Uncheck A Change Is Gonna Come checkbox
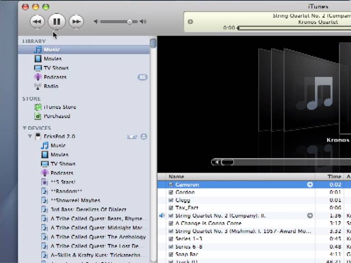This screenshot has height=263, width=351. pyautogui.click(x=171, y=223)
